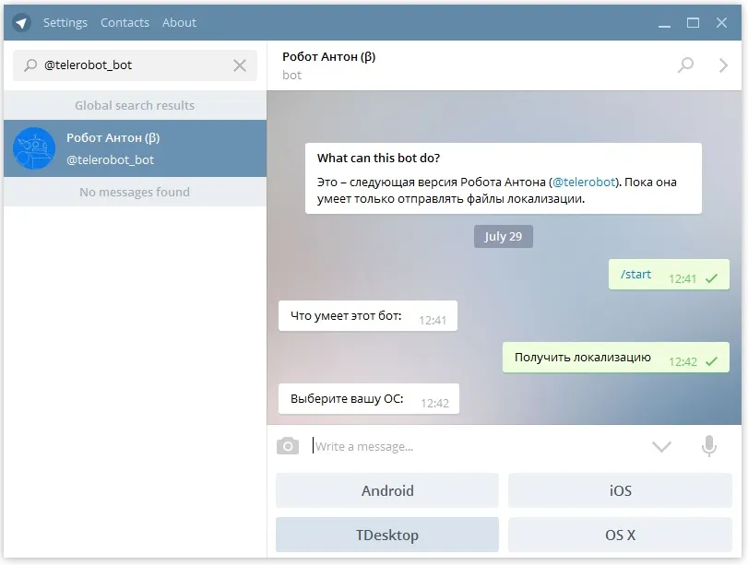
Task: Click the Telegram paper plane logo
Action: [21, 22]
